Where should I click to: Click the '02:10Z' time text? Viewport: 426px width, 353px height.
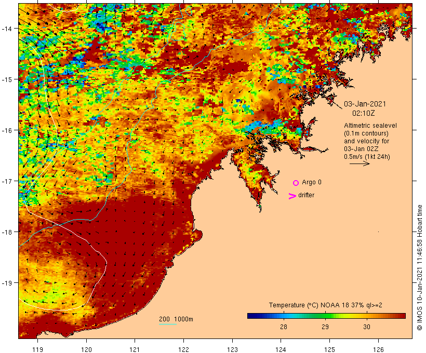pyautogui.click(x=363, y=113)
